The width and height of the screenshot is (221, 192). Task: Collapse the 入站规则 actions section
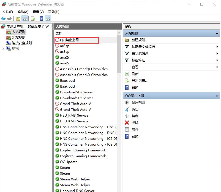217,33
